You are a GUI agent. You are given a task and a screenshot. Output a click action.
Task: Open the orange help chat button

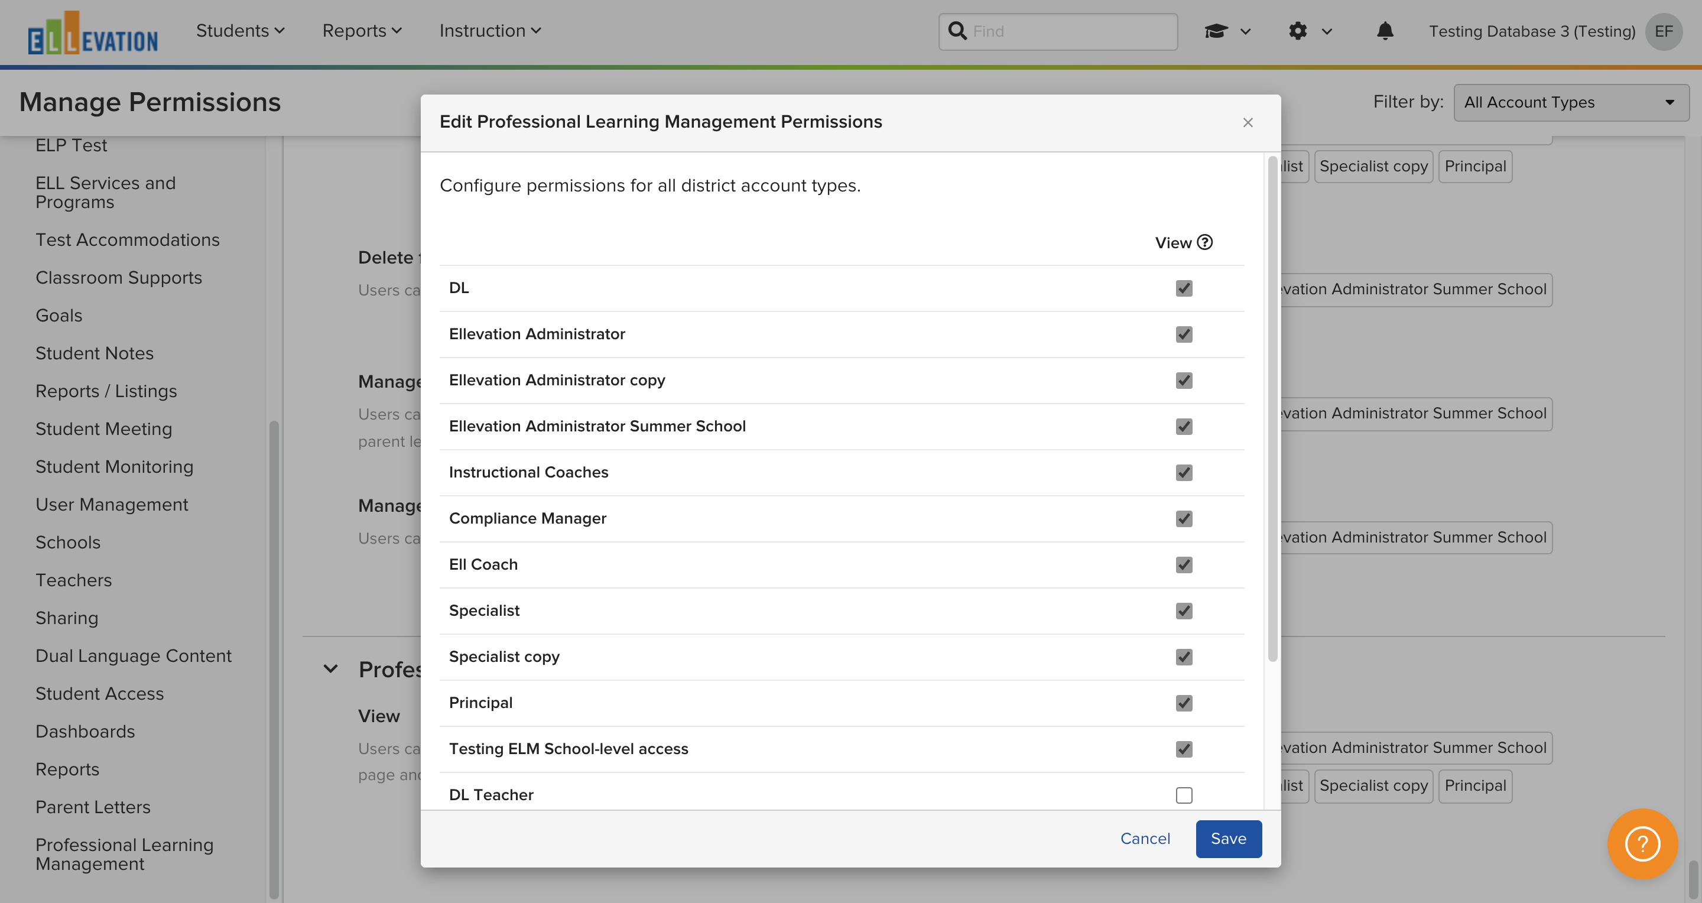point(1642,843)
